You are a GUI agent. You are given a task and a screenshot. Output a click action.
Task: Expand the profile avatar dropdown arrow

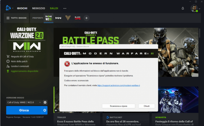199,9
